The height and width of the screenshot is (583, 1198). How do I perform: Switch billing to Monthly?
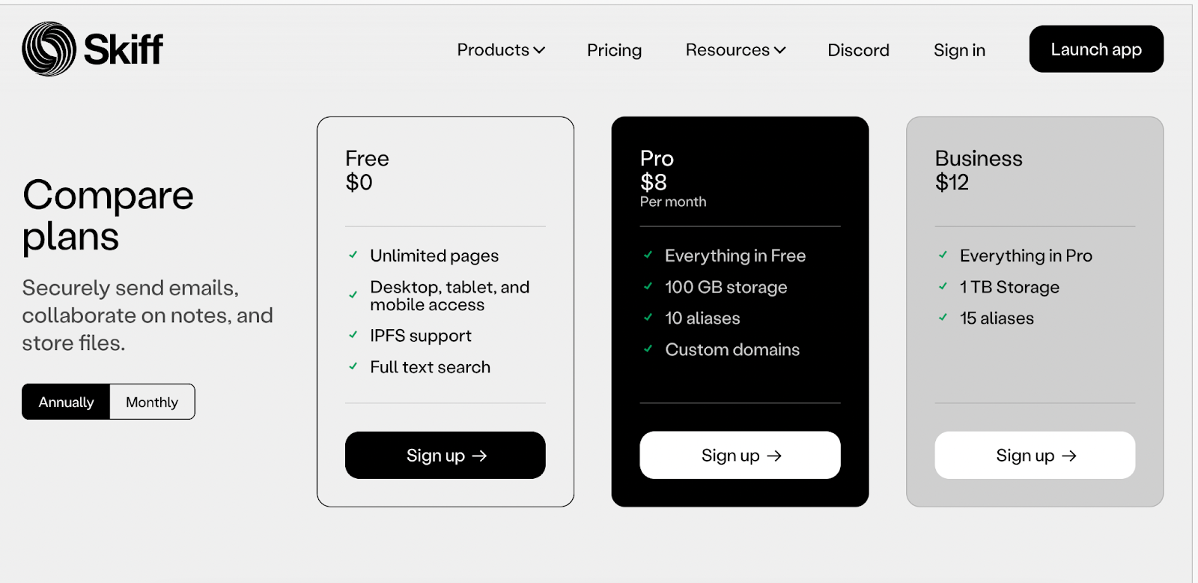click(x=152, y=402)
